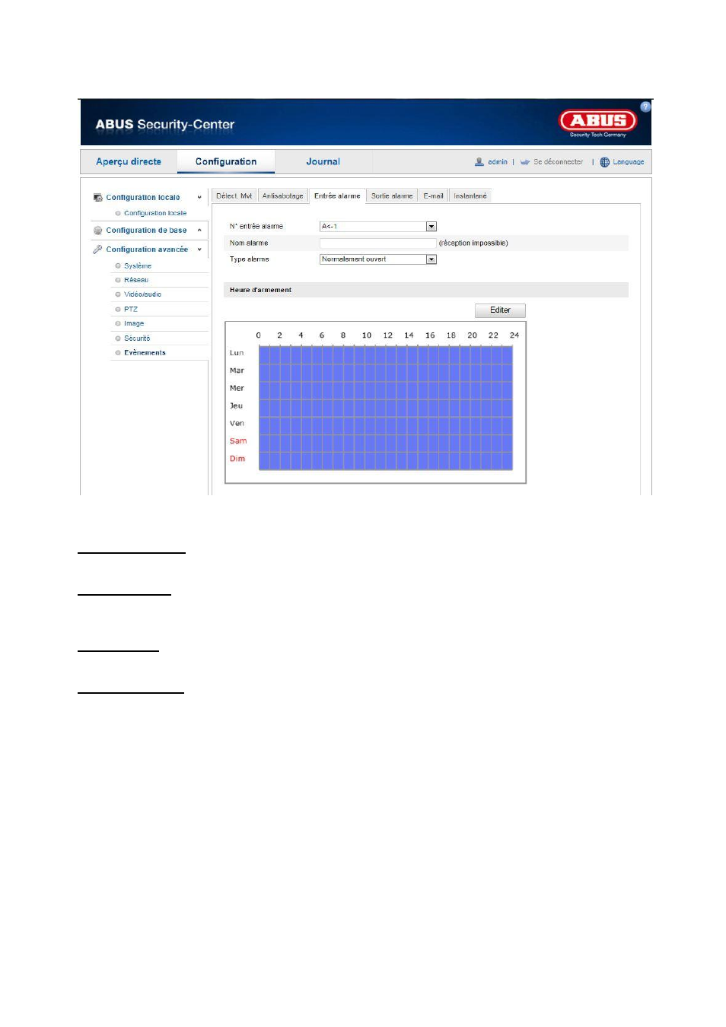The image size is (726, 1027).
Task: Open the N° entrée alarme dropdown
Action: point(378,226)
